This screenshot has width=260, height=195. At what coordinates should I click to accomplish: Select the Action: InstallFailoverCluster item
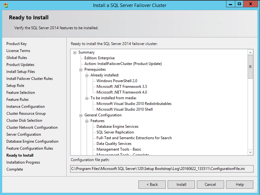coord(123,64)
